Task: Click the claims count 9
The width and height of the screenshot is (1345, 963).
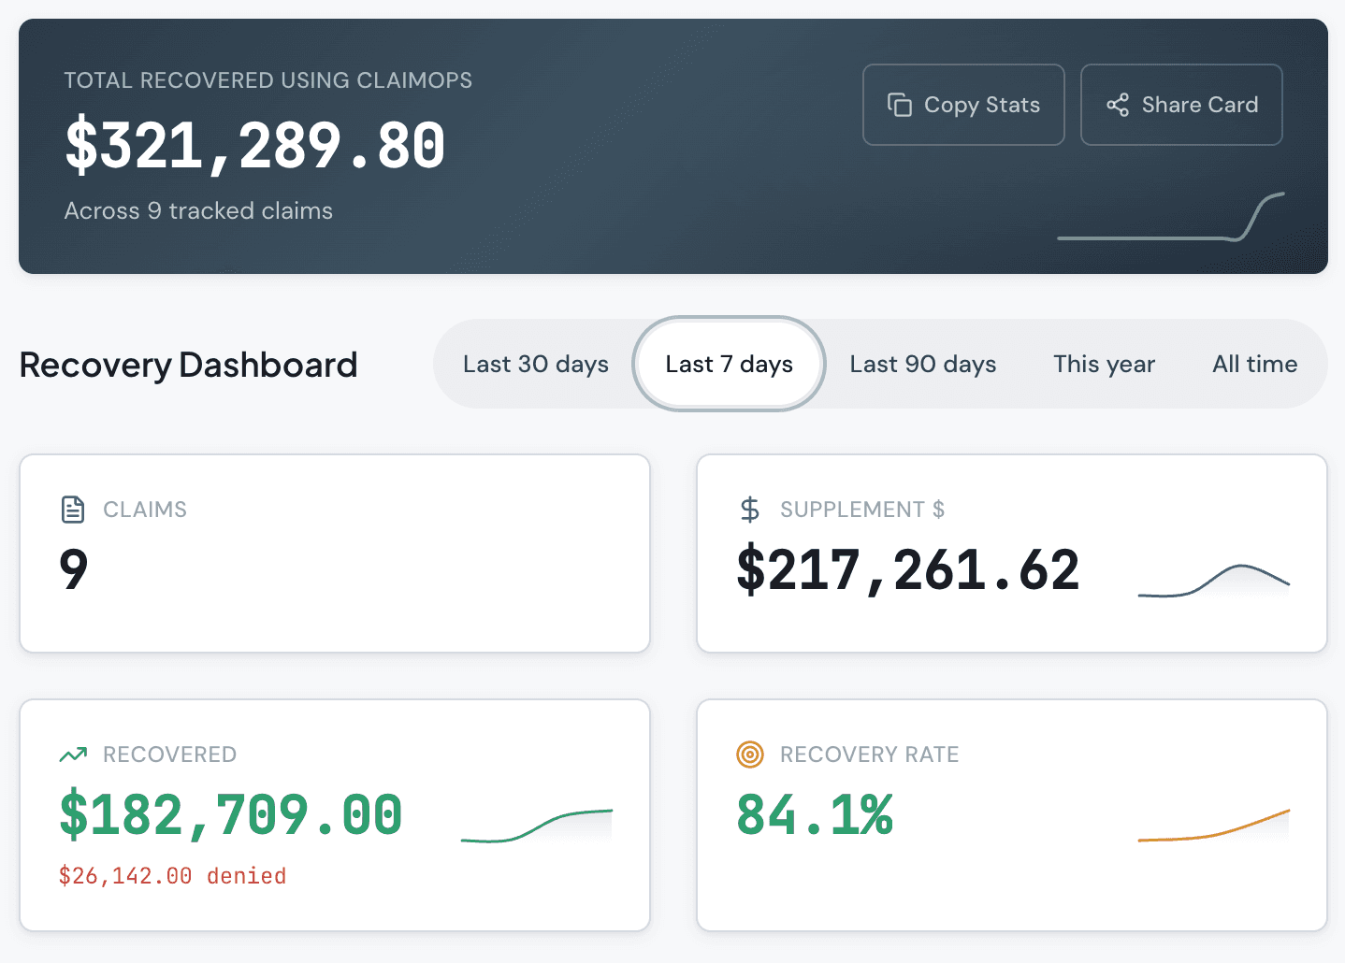Action: coord(74,569)
